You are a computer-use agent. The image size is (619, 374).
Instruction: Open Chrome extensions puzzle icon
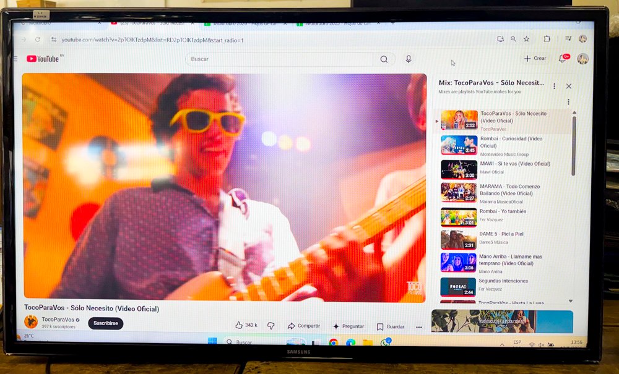(x=547, y=39)
